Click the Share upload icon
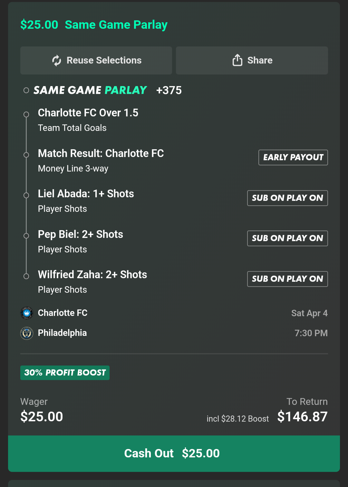Viewport: 348px width, 487px height. pyautogui.click(x=237, y=60)
